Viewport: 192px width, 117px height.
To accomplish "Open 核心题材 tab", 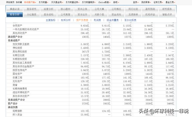I will [x=65, y=9].
